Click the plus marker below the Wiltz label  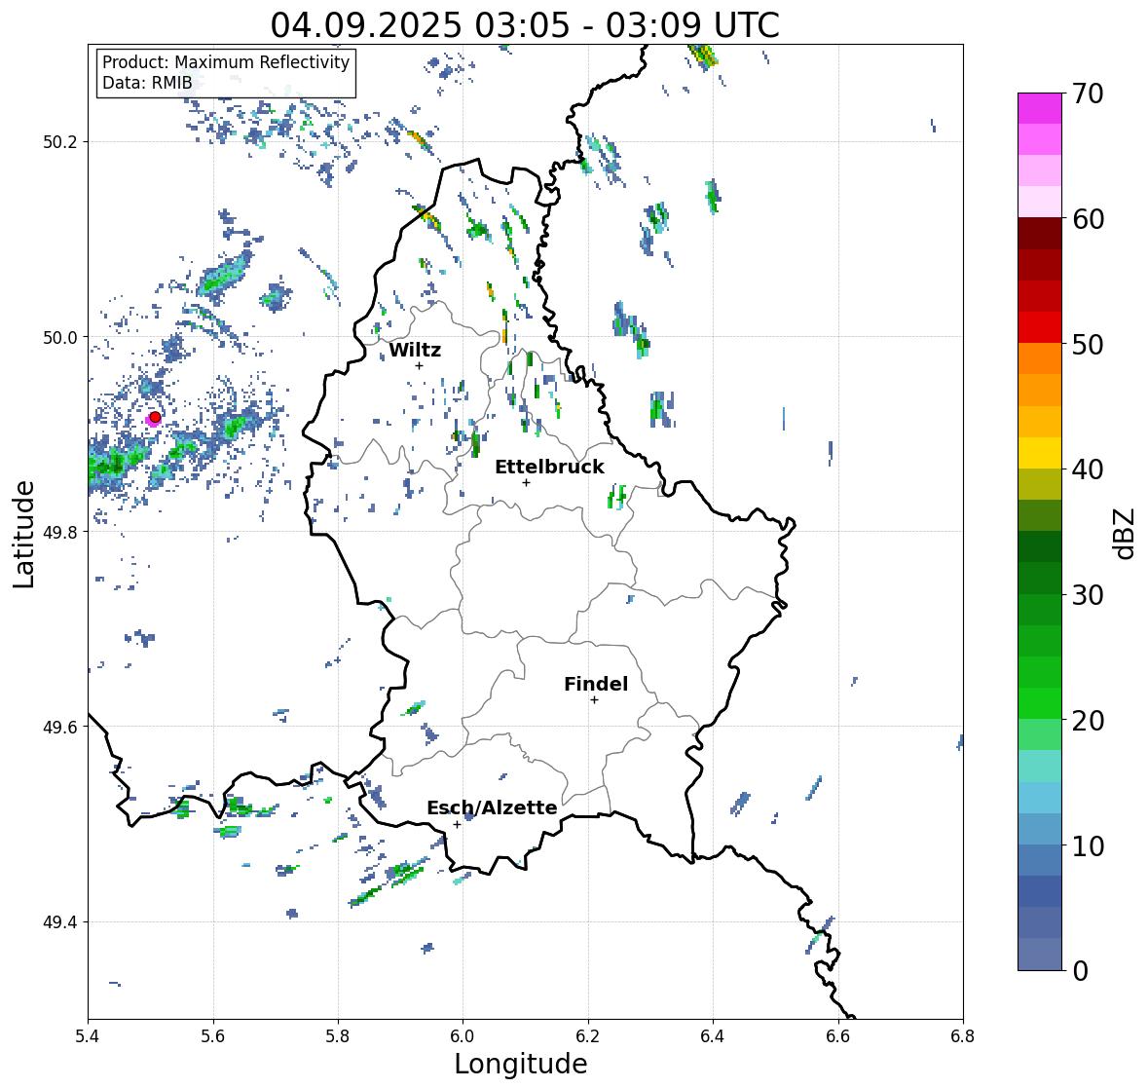(419, 365)
